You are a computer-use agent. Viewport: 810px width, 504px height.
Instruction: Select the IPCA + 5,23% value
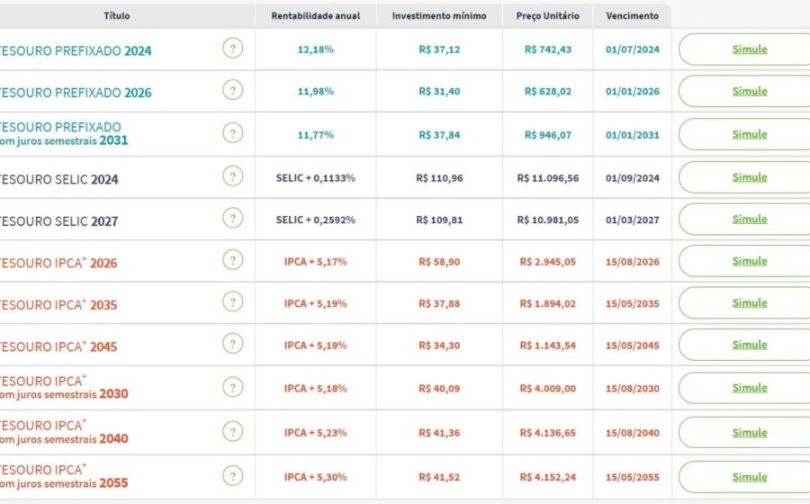point(316,433)
